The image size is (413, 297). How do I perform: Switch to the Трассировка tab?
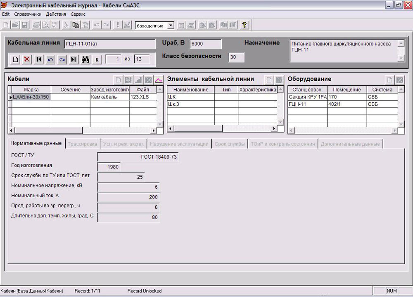click(83, 144)
